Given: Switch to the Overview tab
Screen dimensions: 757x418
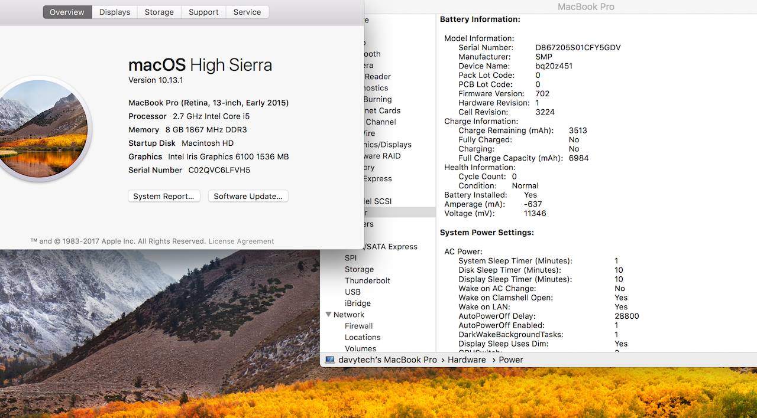Looking at the screenshot, I should 67,12.
